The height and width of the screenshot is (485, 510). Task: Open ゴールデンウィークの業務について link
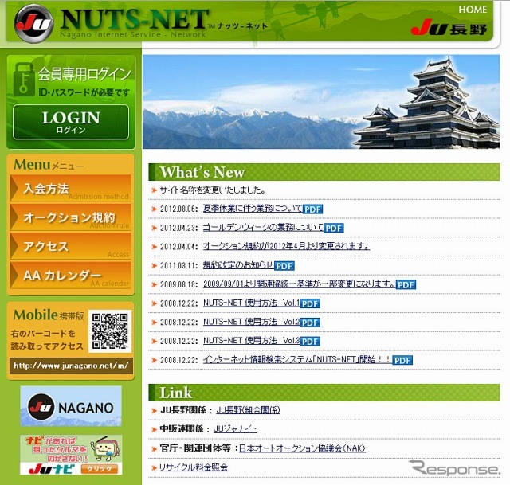click(x=263, y=227)
